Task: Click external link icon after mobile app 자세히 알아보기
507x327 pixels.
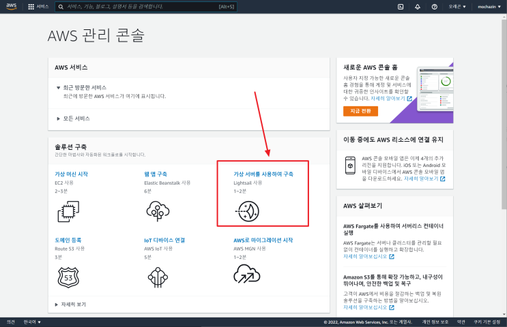Action: coord(443,179)
